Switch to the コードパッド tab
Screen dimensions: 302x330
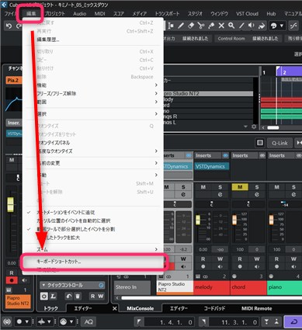214,308
